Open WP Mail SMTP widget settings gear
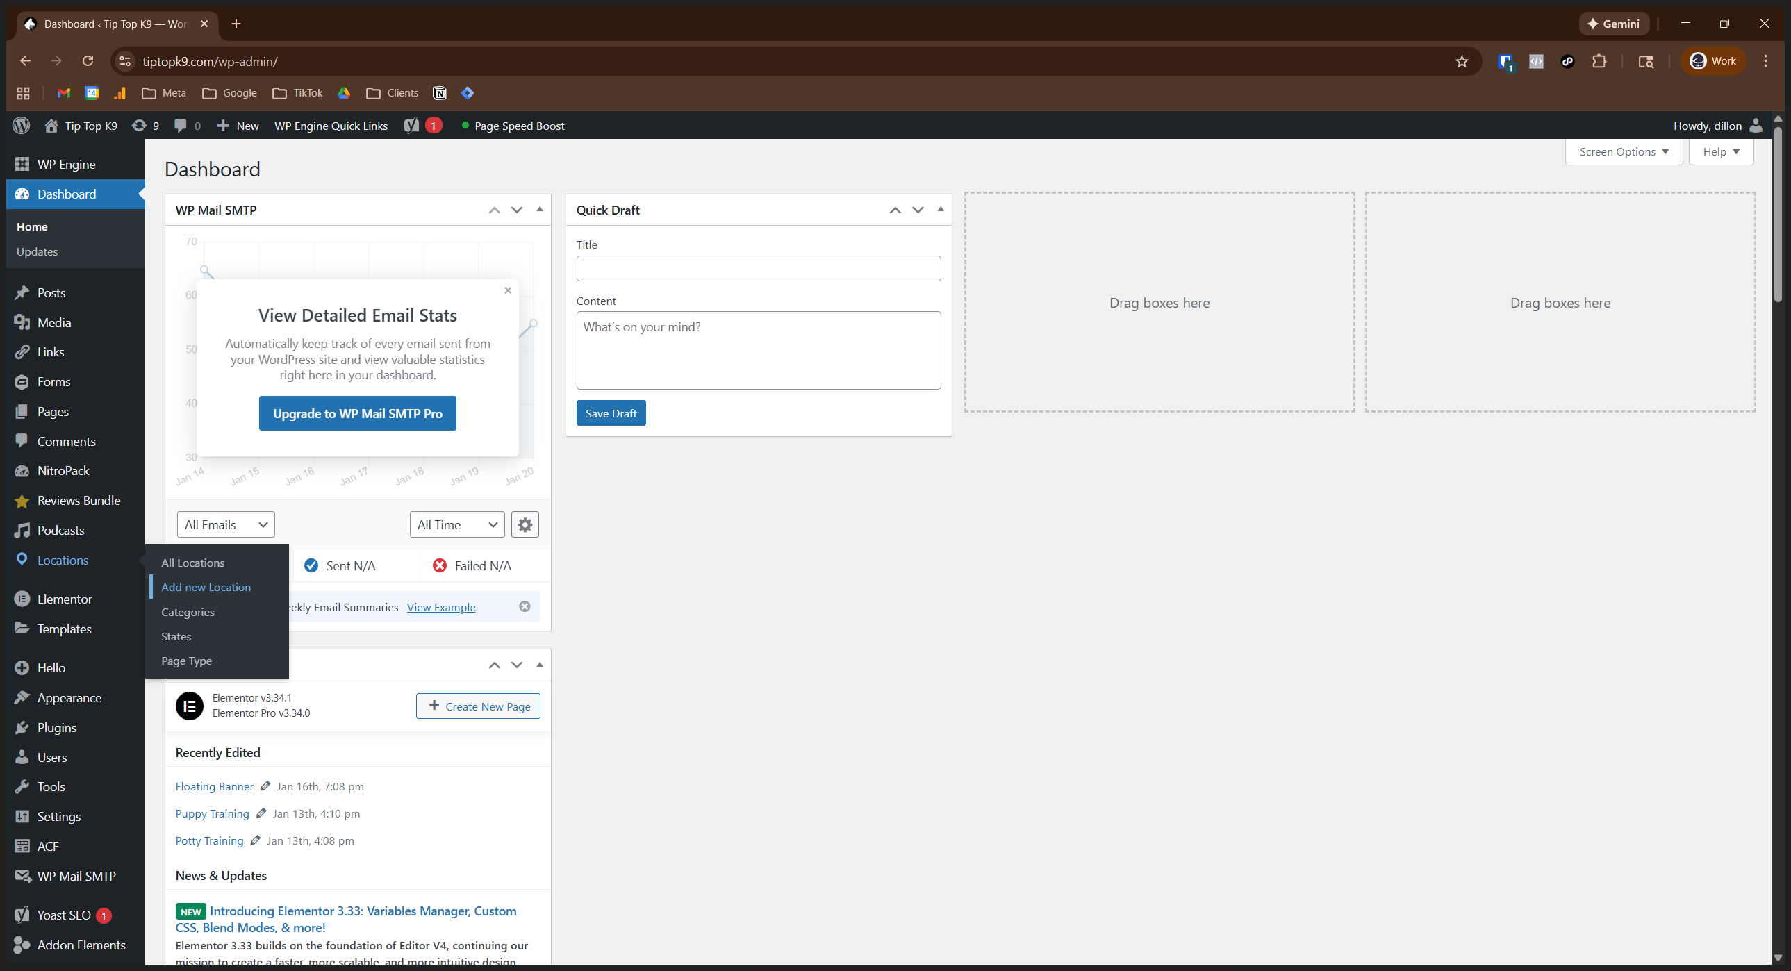The width and height of the screenshot is (1791, 971). click(525, 525)
